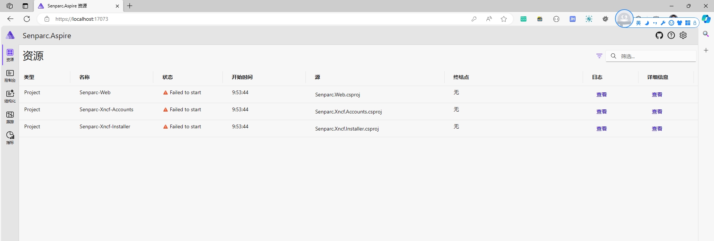View logs (查看) for Senparc-Web
The height and width of the screenshot is (241, 714).
[x=602, y=95]
